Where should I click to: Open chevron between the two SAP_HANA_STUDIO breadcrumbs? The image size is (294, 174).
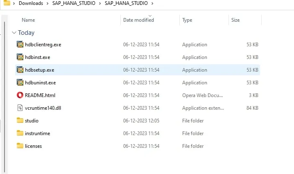[100, 3]
